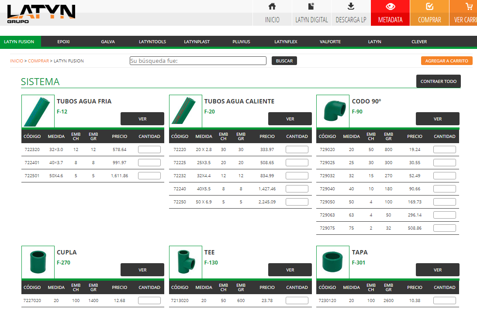Click VER for Tubos Agua Fria
Viewport: 477px width, 309px height.
142,119
